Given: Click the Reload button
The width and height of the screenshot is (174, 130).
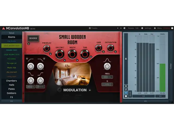Looking at the screenshot, I should (x=11, y=33).
